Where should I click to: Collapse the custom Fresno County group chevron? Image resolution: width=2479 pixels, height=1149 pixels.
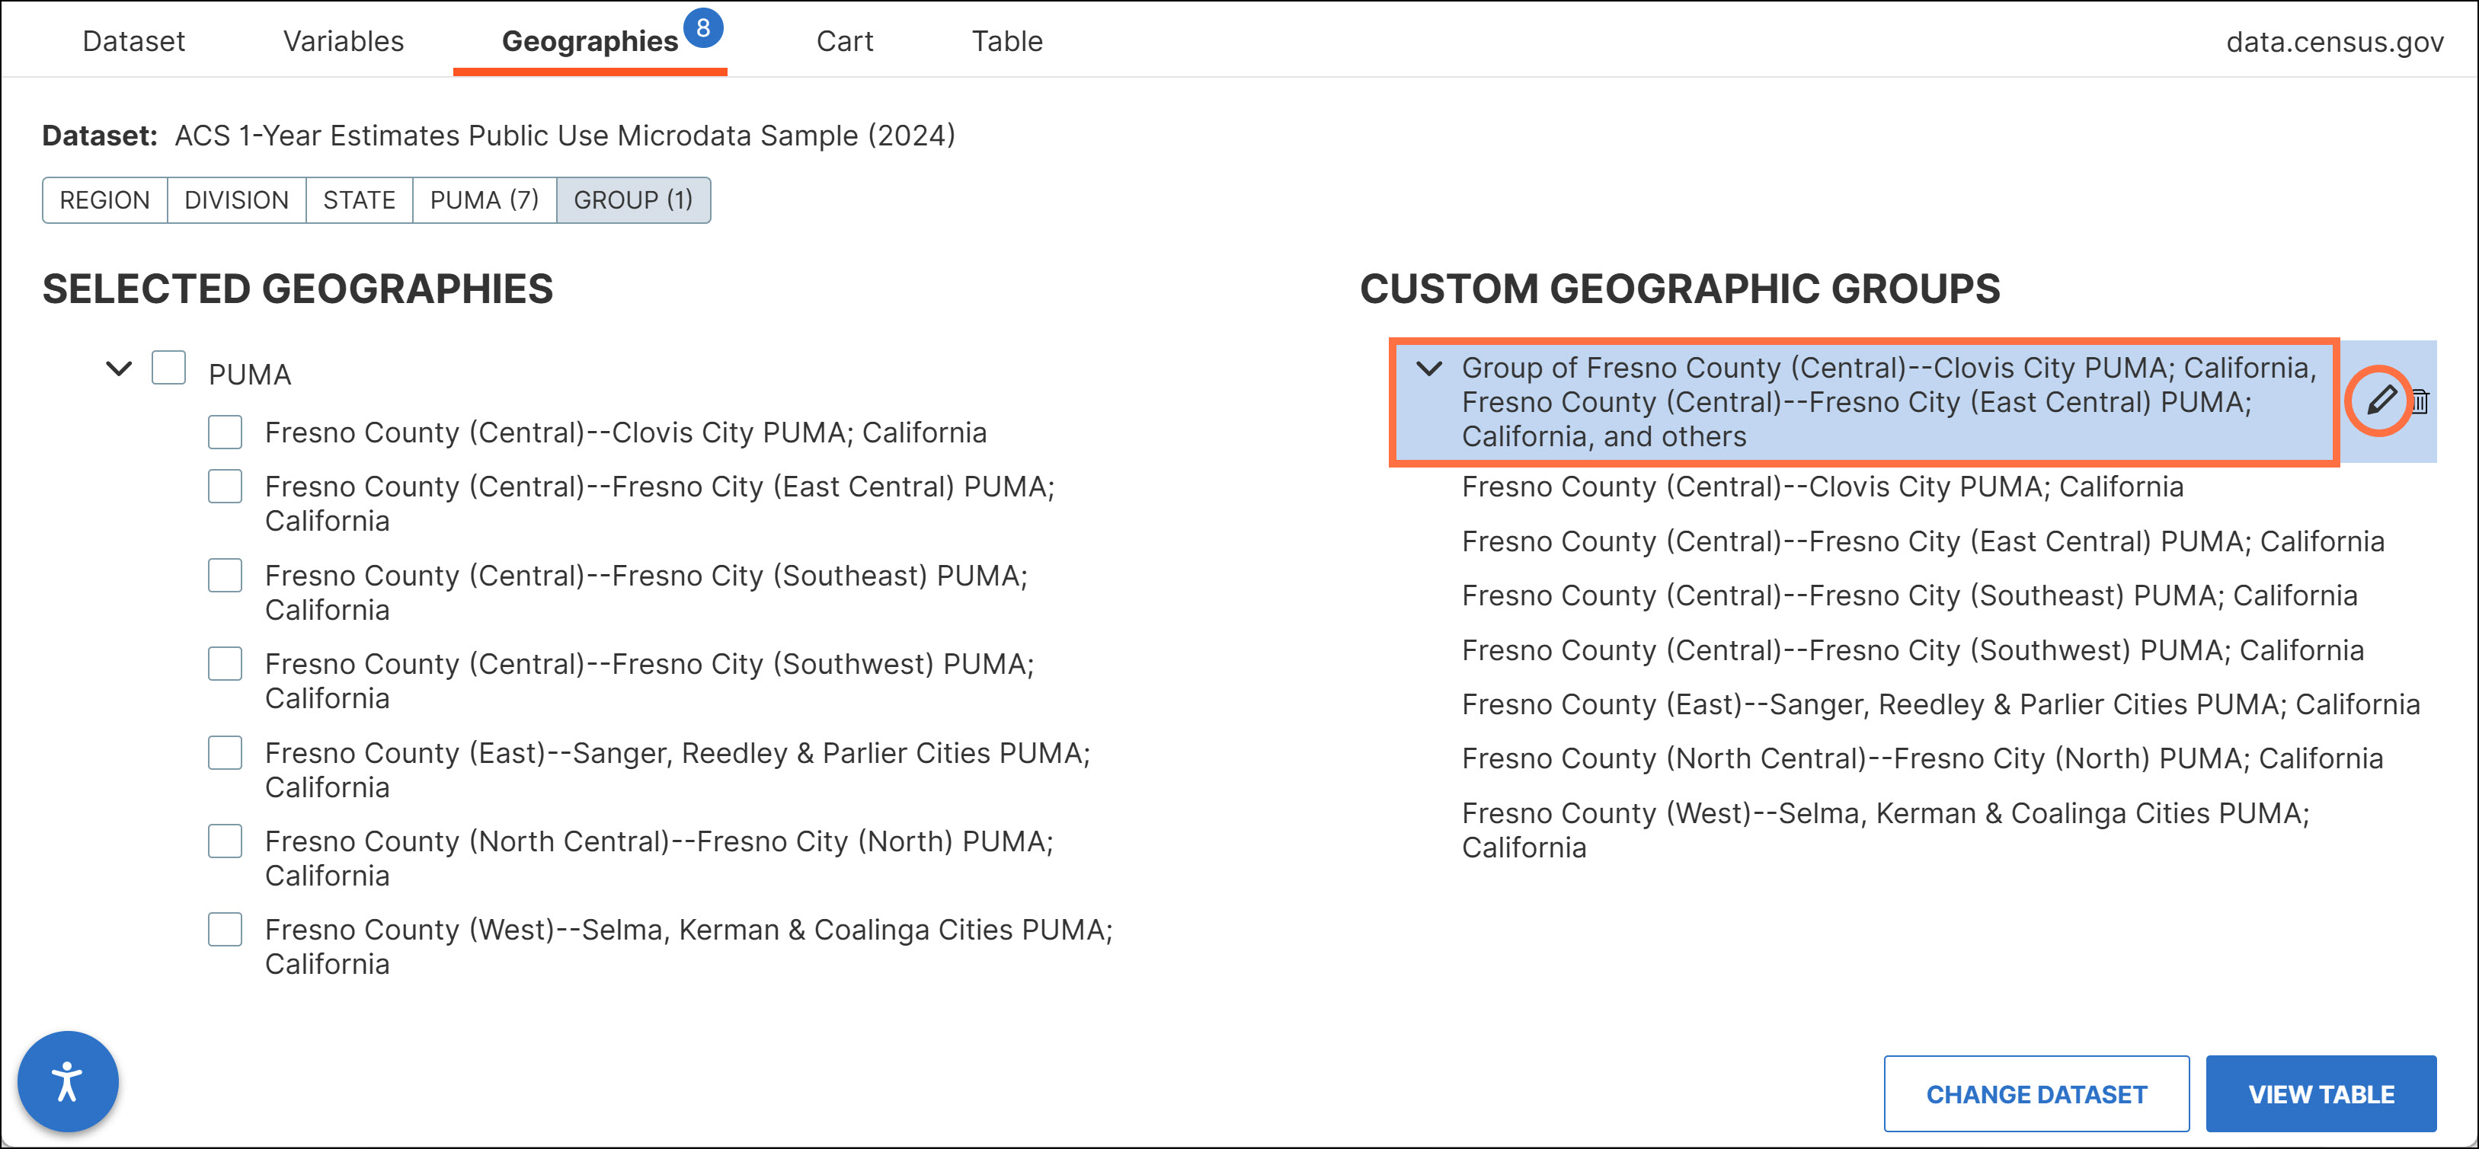(1429, 369)
